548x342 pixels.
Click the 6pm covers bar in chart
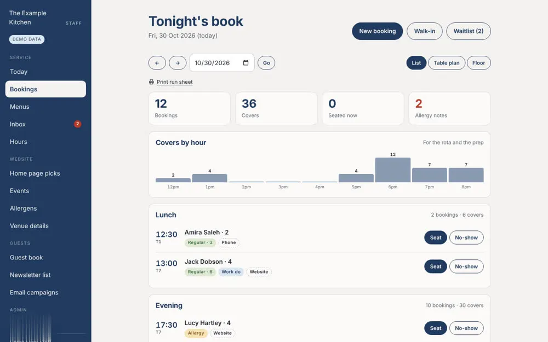pyautogui.click(x=393, y=170)
